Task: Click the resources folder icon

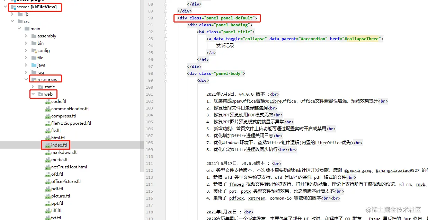Action: [x=34, y=80]
